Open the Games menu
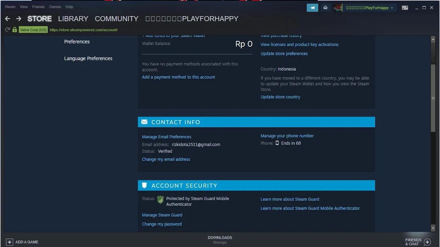The height and width of the screenshot is (247, 440). pyautogui.click(x=55, y=7)
